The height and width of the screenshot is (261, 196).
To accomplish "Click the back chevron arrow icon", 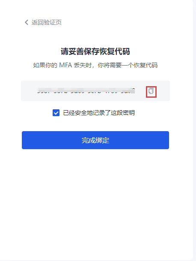I will click(27, 22).
